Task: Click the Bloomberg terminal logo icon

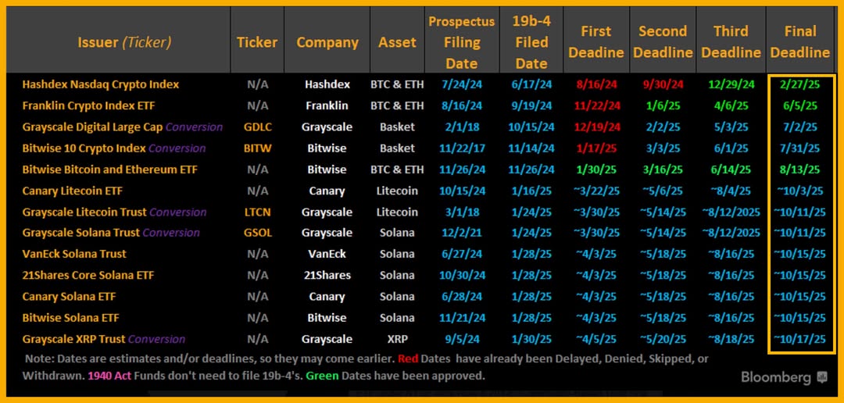Action: [821, 377]
